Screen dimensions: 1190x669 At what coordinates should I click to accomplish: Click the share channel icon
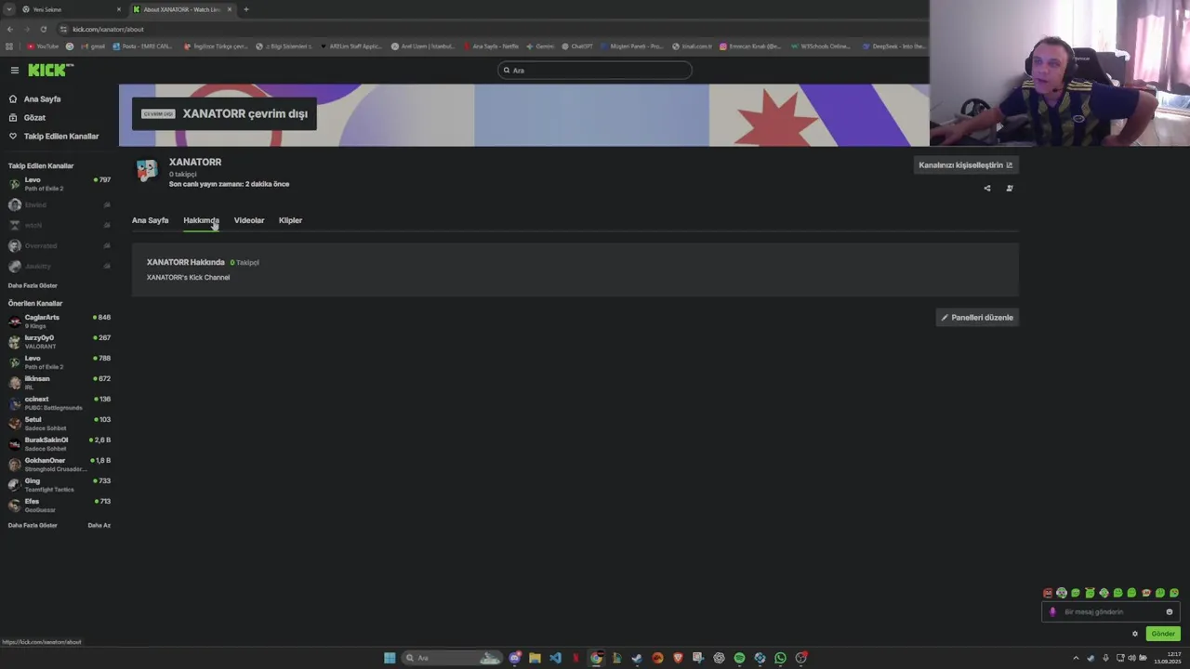pyautogui.click(x=987, y=189)
